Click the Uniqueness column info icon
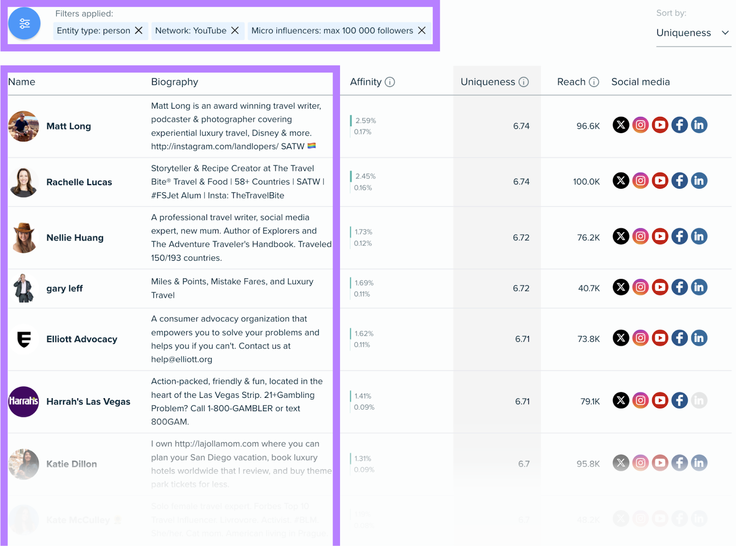 (x=523, y=82)
